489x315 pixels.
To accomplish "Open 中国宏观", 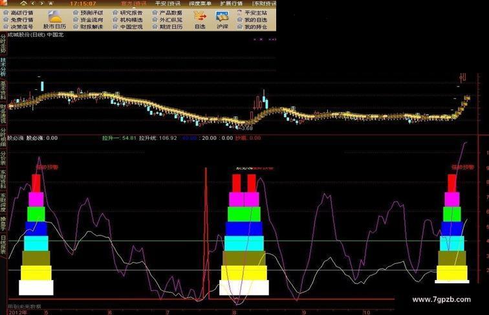I will pos(131,27).
